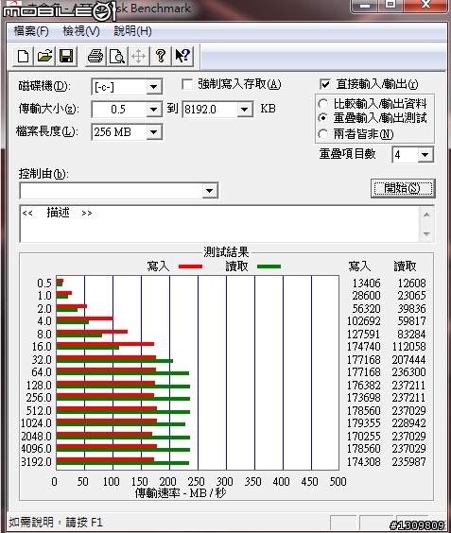Click description box scroll up arrow
The width and height of the screenshot is (451, 533).
point(426,215)
